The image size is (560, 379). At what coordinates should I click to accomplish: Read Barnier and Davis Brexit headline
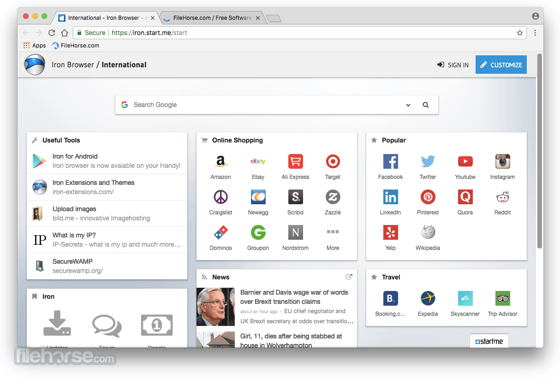click(x=294, y=297)
